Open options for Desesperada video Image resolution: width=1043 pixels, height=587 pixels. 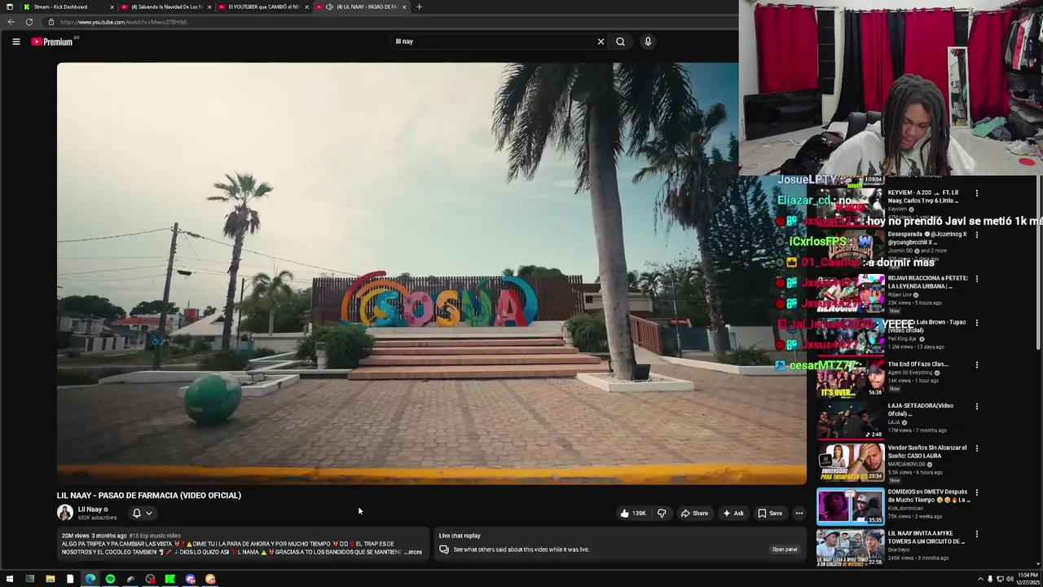[x=976, y=235]
